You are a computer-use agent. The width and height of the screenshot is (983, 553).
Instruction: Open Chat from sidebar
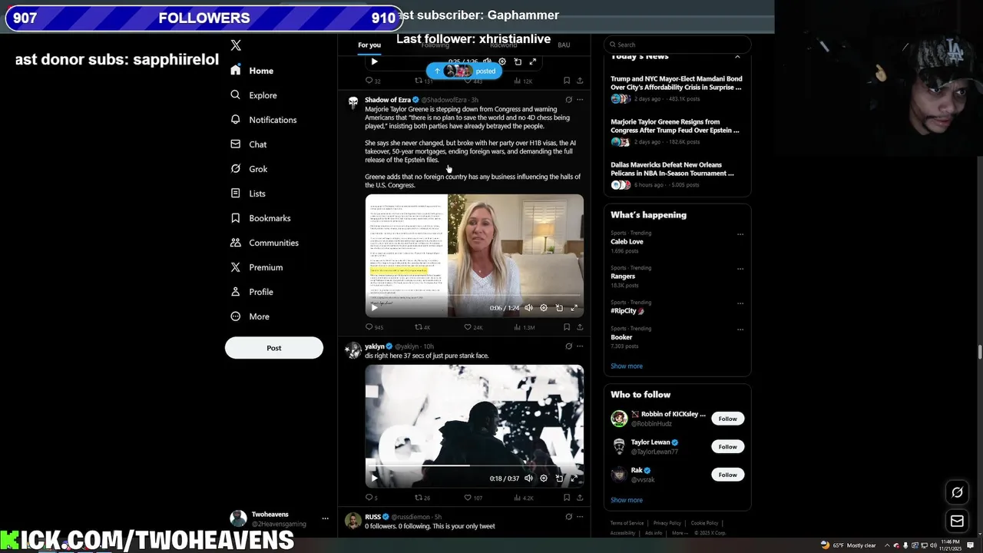tap(248, 144)
